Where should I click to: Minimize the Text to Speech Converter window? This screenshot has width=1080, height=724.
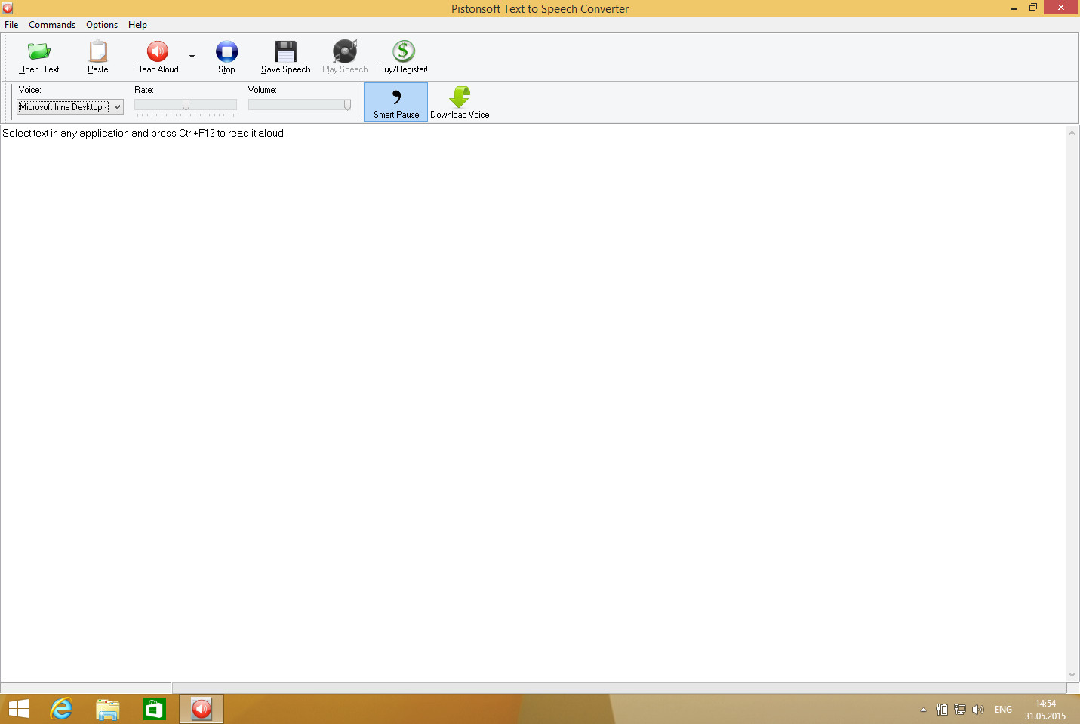1014,8
